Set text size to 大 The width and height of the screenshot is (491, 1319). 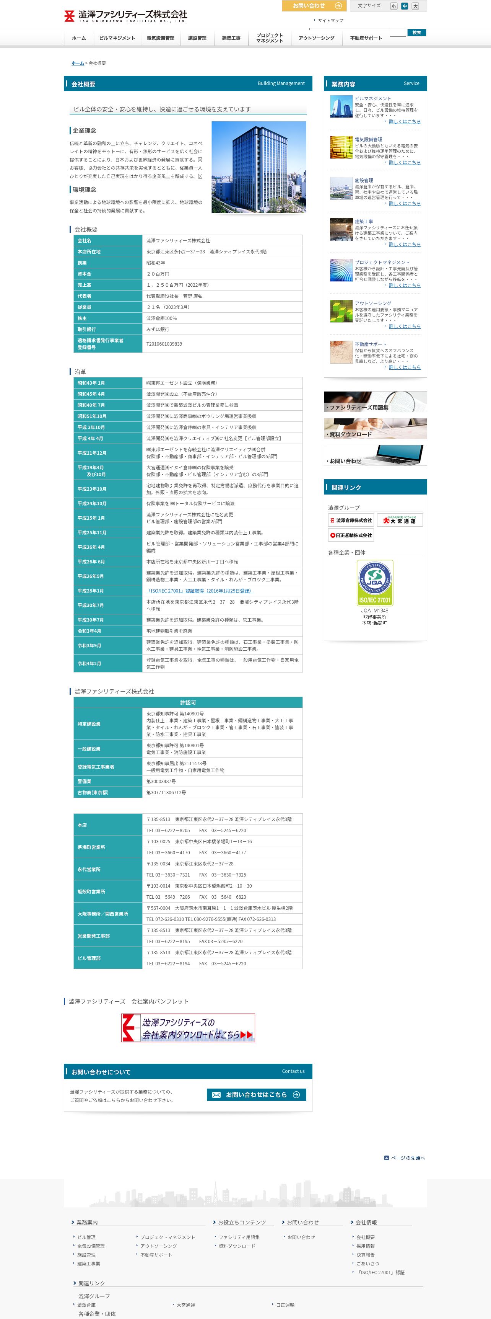pos(415,6)
